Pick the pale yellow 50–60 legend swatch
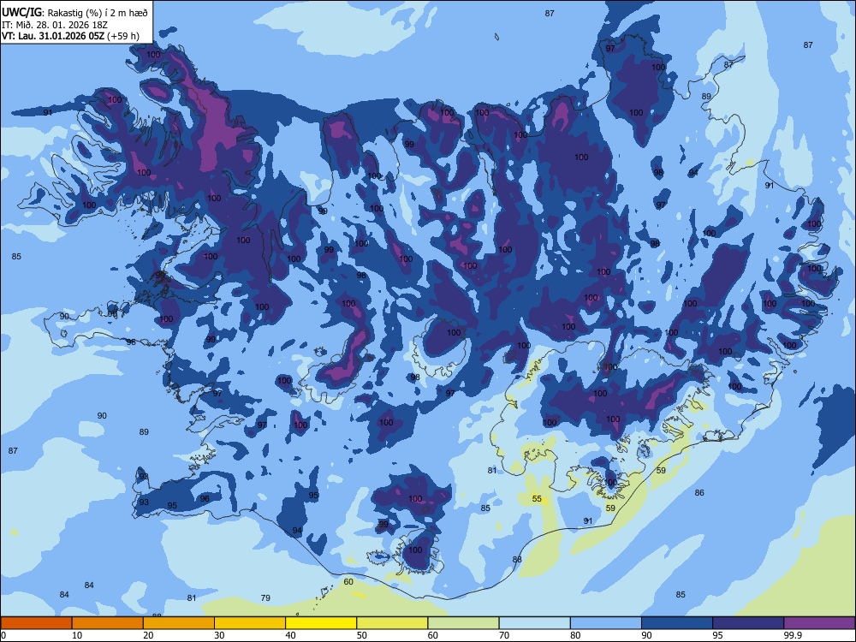This screenshot has width=856, height=642. tap(392, 623)
